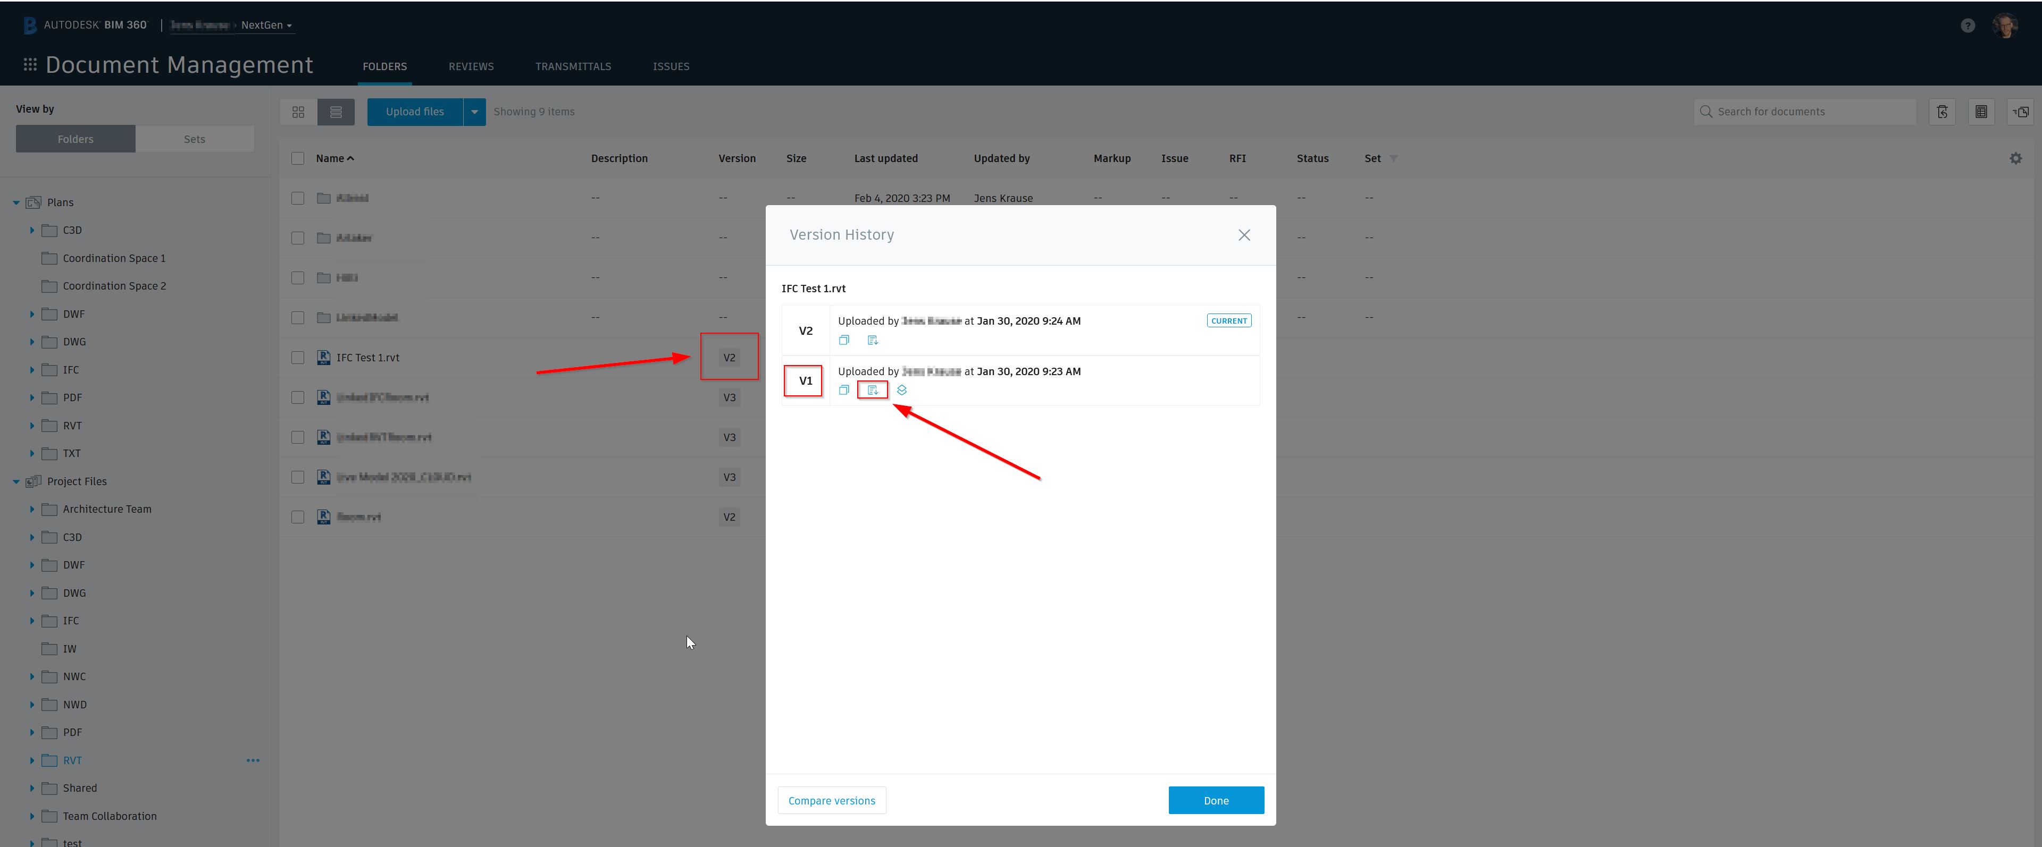Click the Compare versions button
The height and width of the screenshot is (847, 2042).
tap(832, 800)
